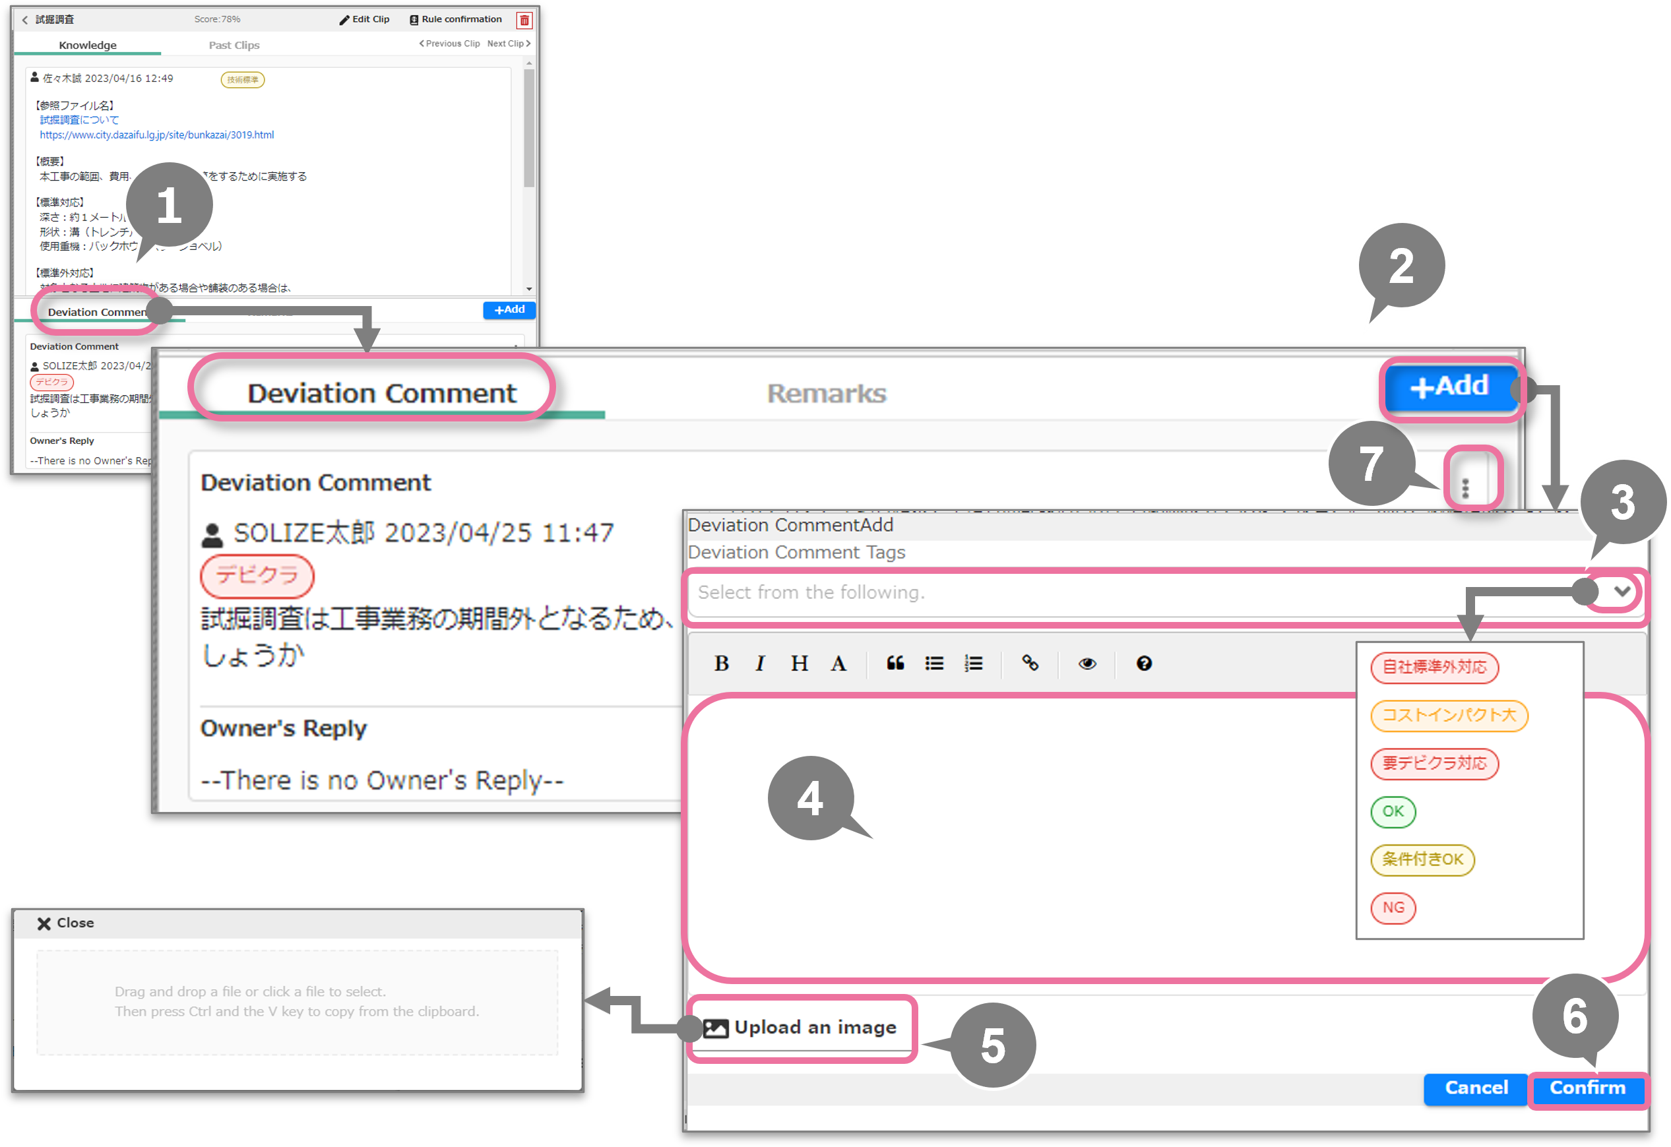Open the dazaifu city bunkazai hyperlink
This screenshot has height=1147, width=1671.
(157, 135)
